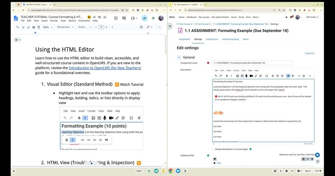
Task: Insert media via Moodle editor play-box icon
Action: (242, 76)
